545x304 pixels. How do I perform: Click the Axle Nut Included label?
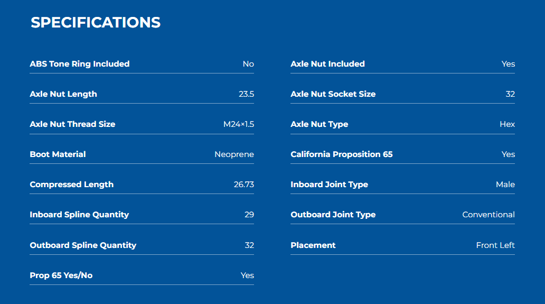coord(327,64)
